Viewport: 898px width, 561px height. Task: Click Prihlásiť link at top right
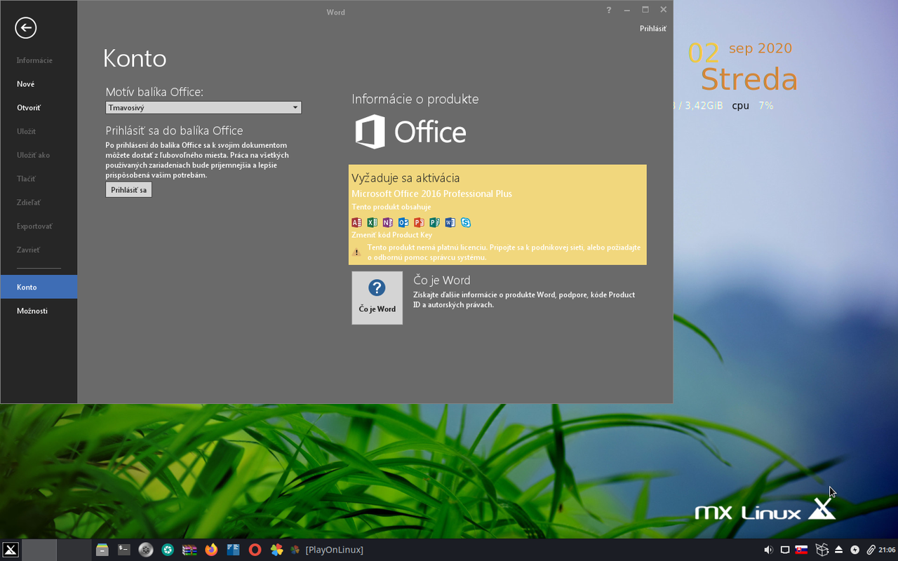click(x=653, y=29)
